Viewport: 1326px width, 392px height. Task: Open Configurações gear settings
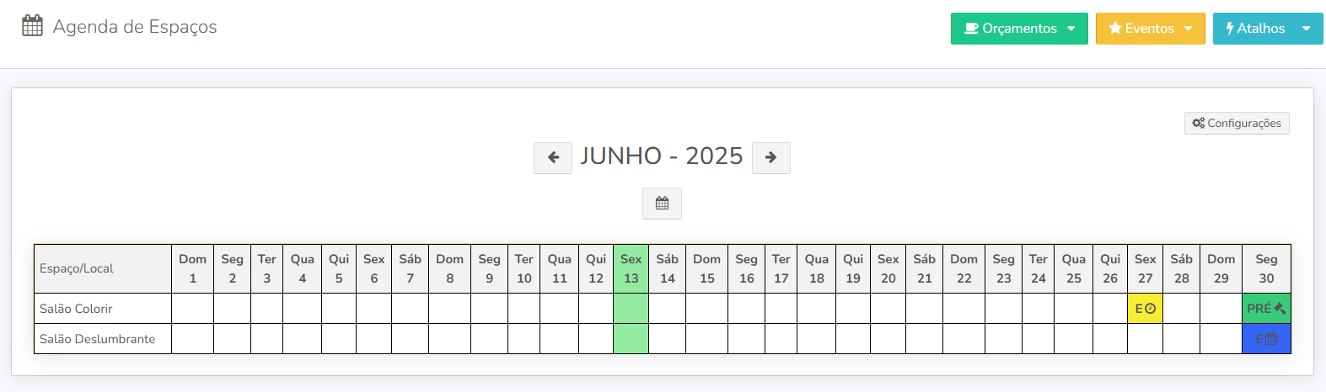click(1237, 123)
